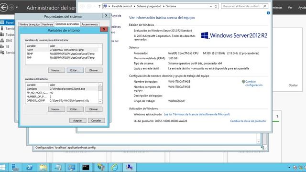Click Ocultar in Server Manager
Viewport: 306px width, 172px height.
293,85
